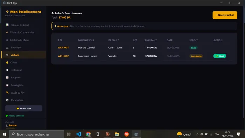
Task: Click the Auto-sync lightbulb icon
Action: (x=55, y=26)
